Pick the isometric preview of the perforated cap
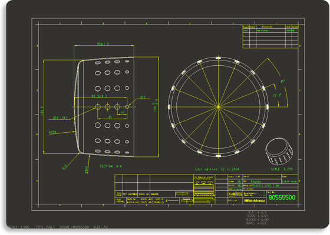This screenshot has width=330, height=235. pos(279,152)
